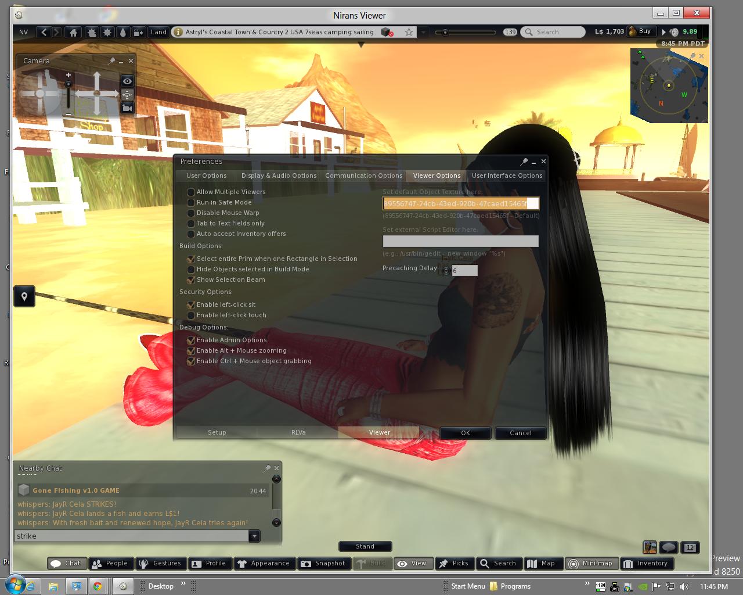
Task: Add location to favorites star
Action: coord(409,33)
